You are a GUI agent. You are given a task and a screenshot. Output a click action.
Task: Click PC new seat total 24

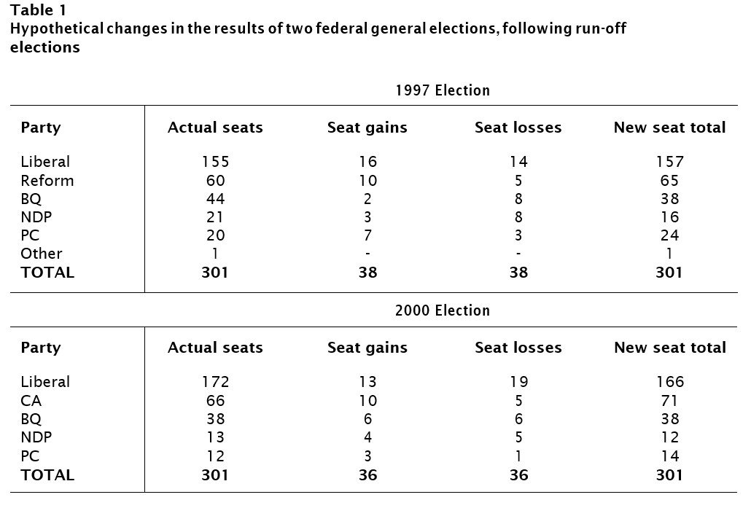pos(669,235)
